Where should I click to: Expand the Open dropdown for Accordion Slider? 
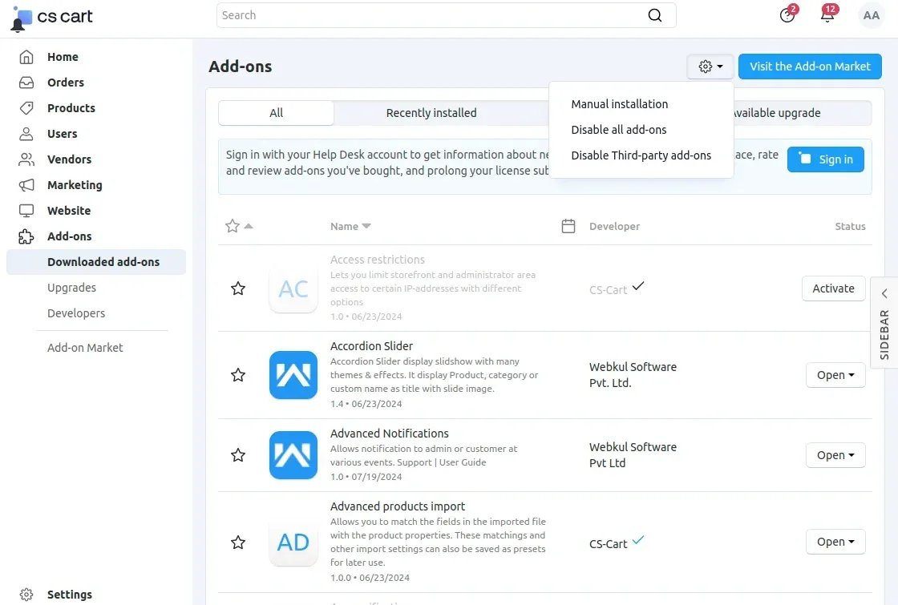coord(835,375)
